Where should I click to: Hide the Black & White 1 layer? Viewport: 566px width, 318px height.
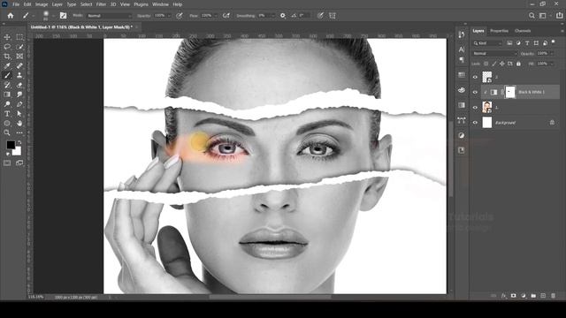(x=475, y=92)
